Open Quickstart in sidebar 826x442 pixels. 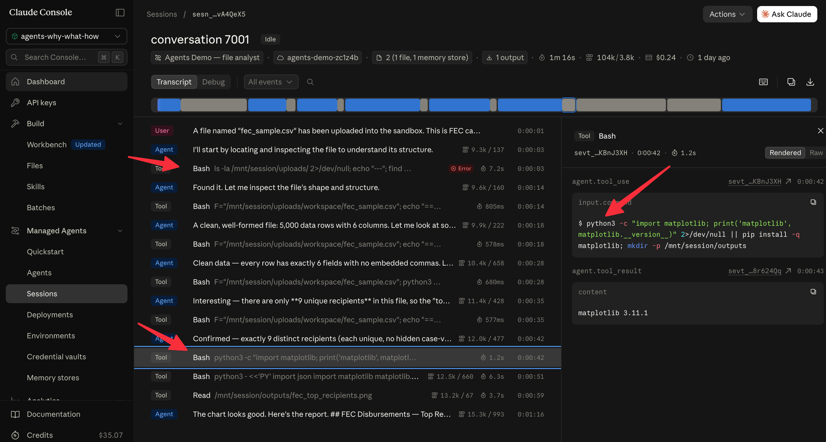[45, 251]
